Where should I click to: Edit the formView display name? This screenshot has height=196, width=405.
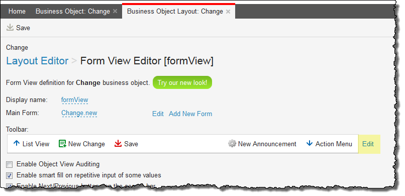(x=75, y=100)
